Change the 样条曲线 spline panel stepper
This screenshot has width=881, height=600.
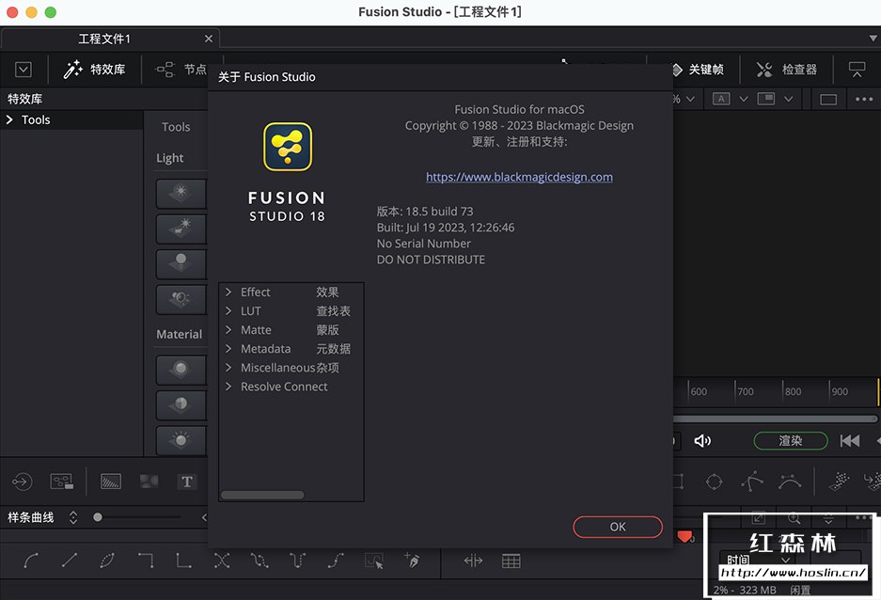73,517
